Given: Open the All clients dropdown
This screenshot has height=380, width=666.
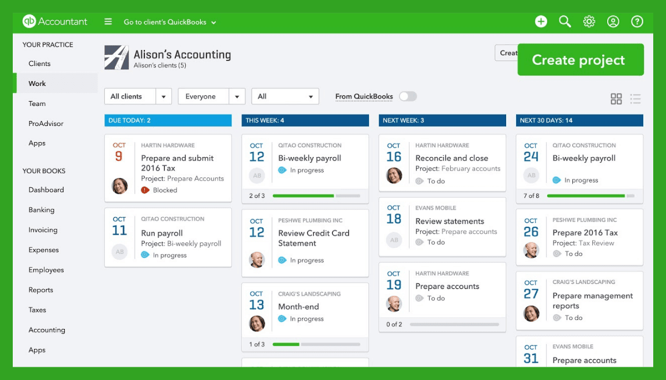Looking at the screenshot, I should pos(138,96).
